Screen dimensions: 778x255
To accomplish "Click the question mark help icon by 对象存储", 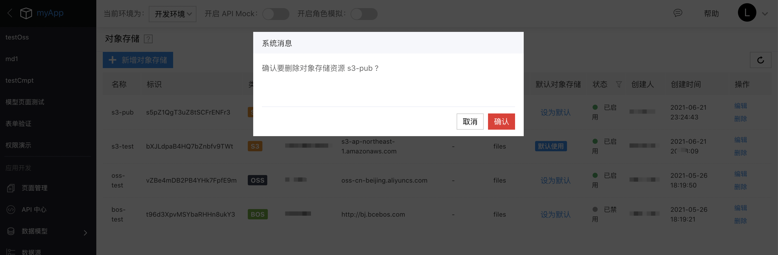I will point(148,39).
